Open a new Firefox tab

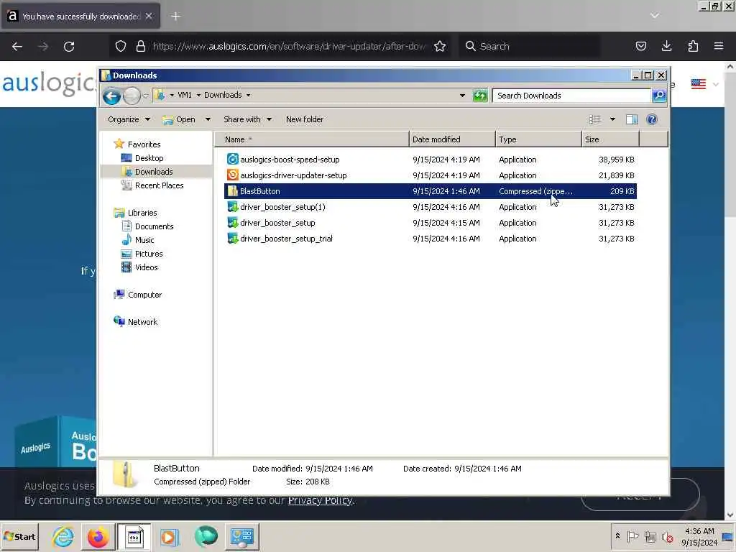tap(175, 17)
